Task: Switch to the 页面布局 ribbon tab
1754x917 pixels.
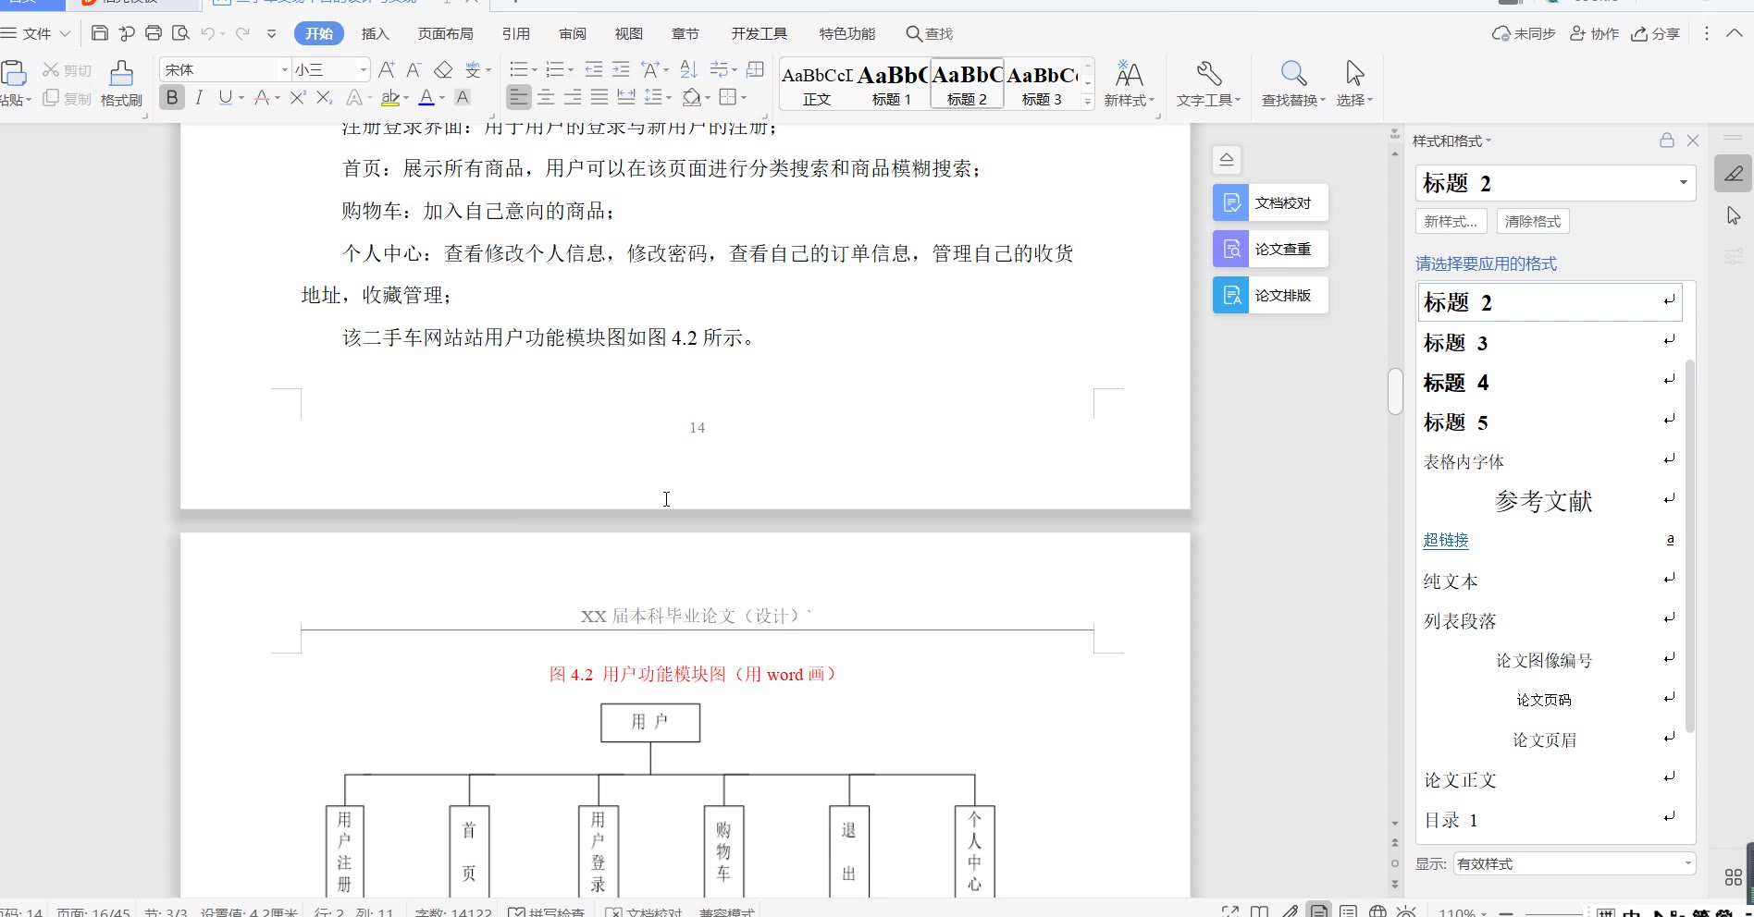Action: 445,33
